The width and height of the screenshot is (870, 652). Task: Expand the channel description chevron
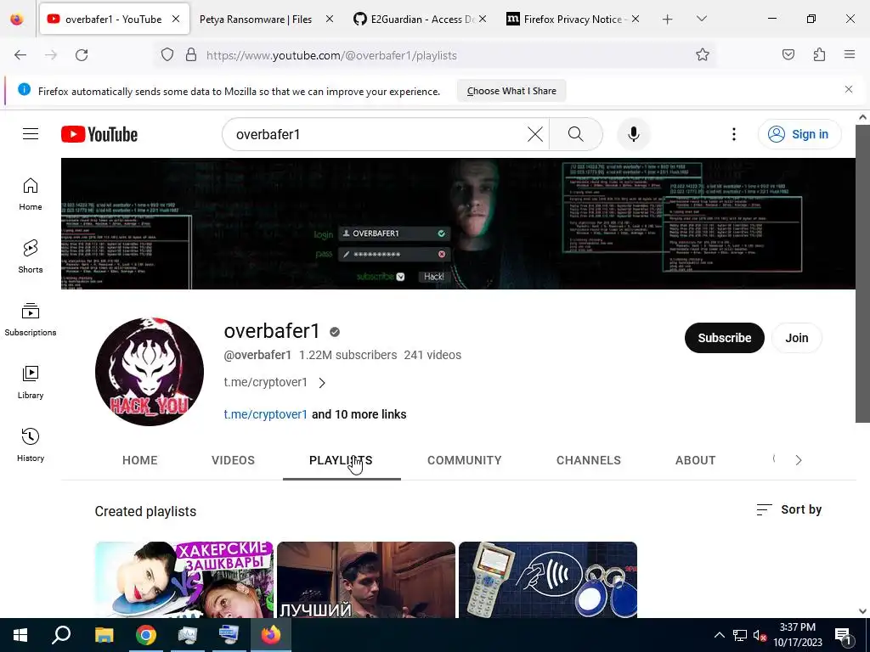tap(322, 383)
